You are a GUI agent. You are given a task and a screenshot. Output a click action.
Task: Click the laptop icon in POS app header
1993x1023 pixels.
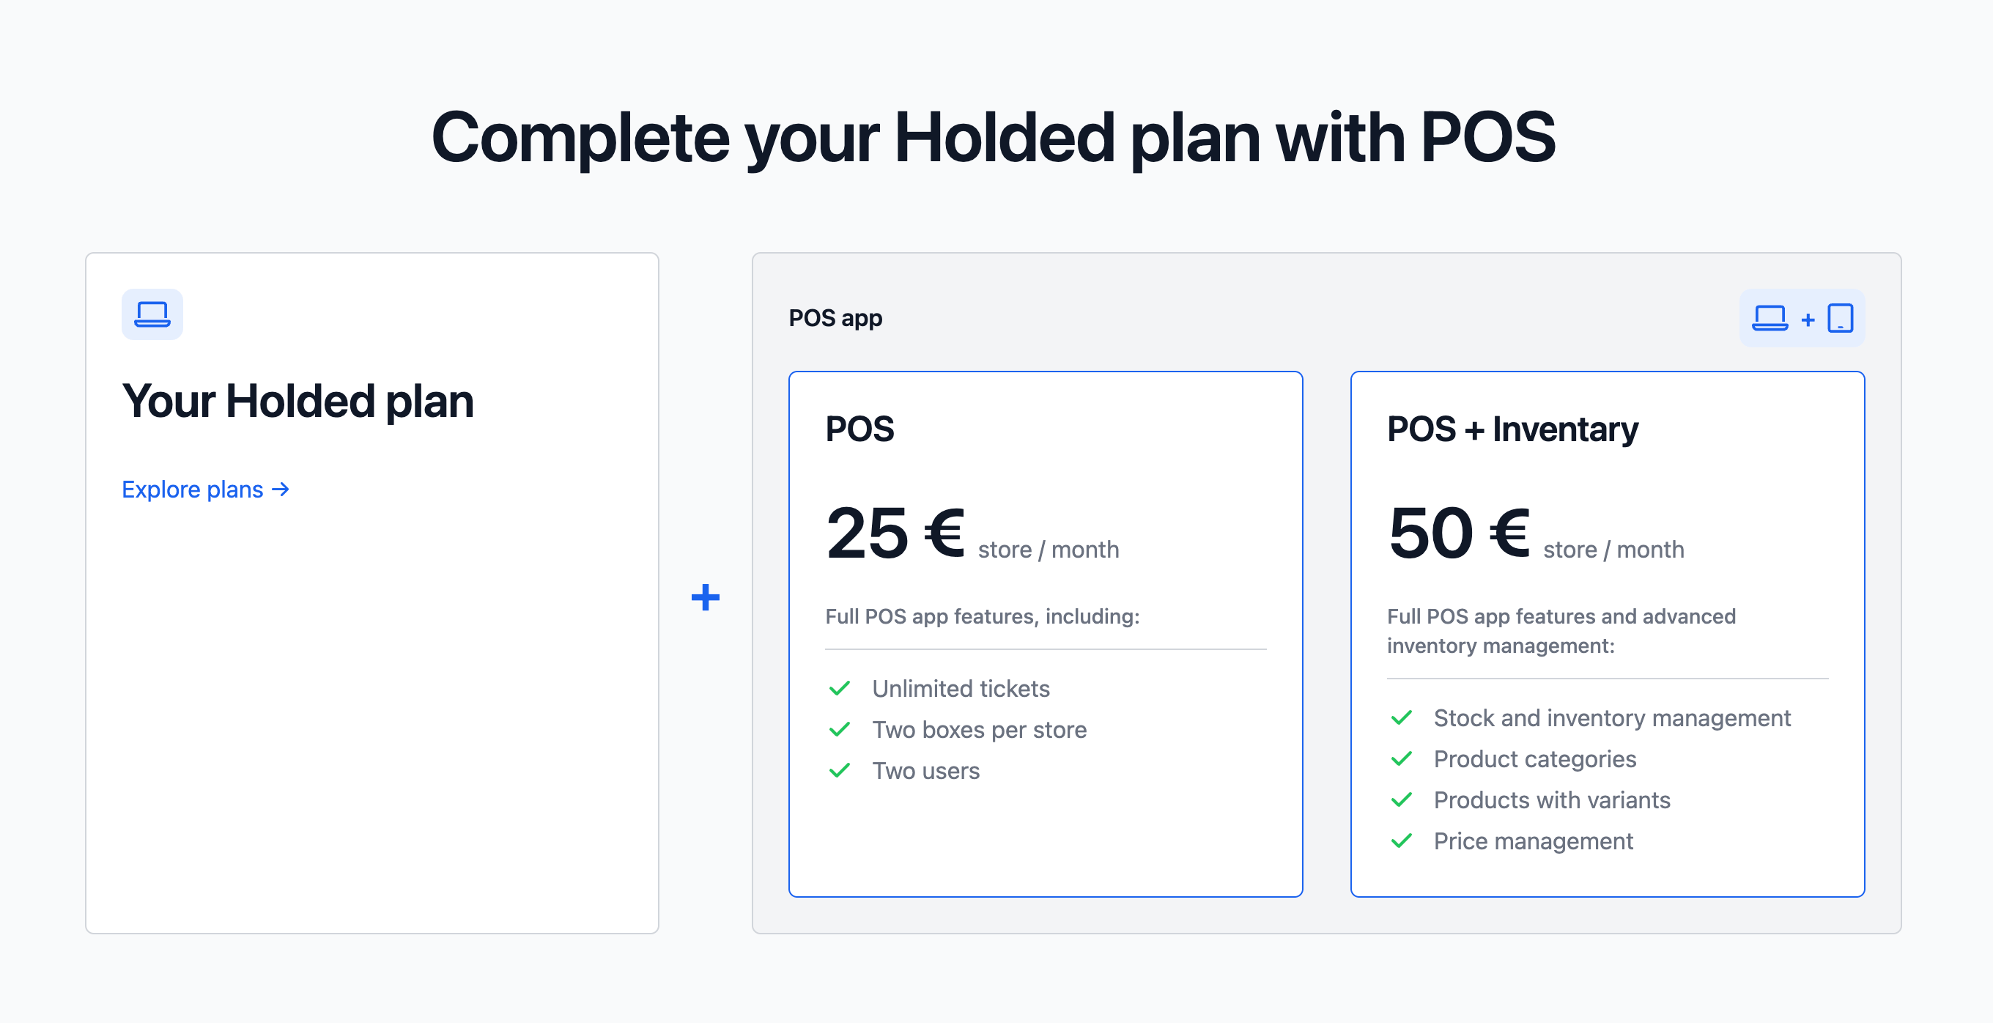tap(1770, 318)
